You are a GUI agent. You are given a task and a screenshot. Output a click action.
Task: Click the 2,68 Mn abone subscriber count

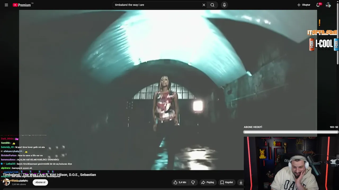[x=19, y=184]
